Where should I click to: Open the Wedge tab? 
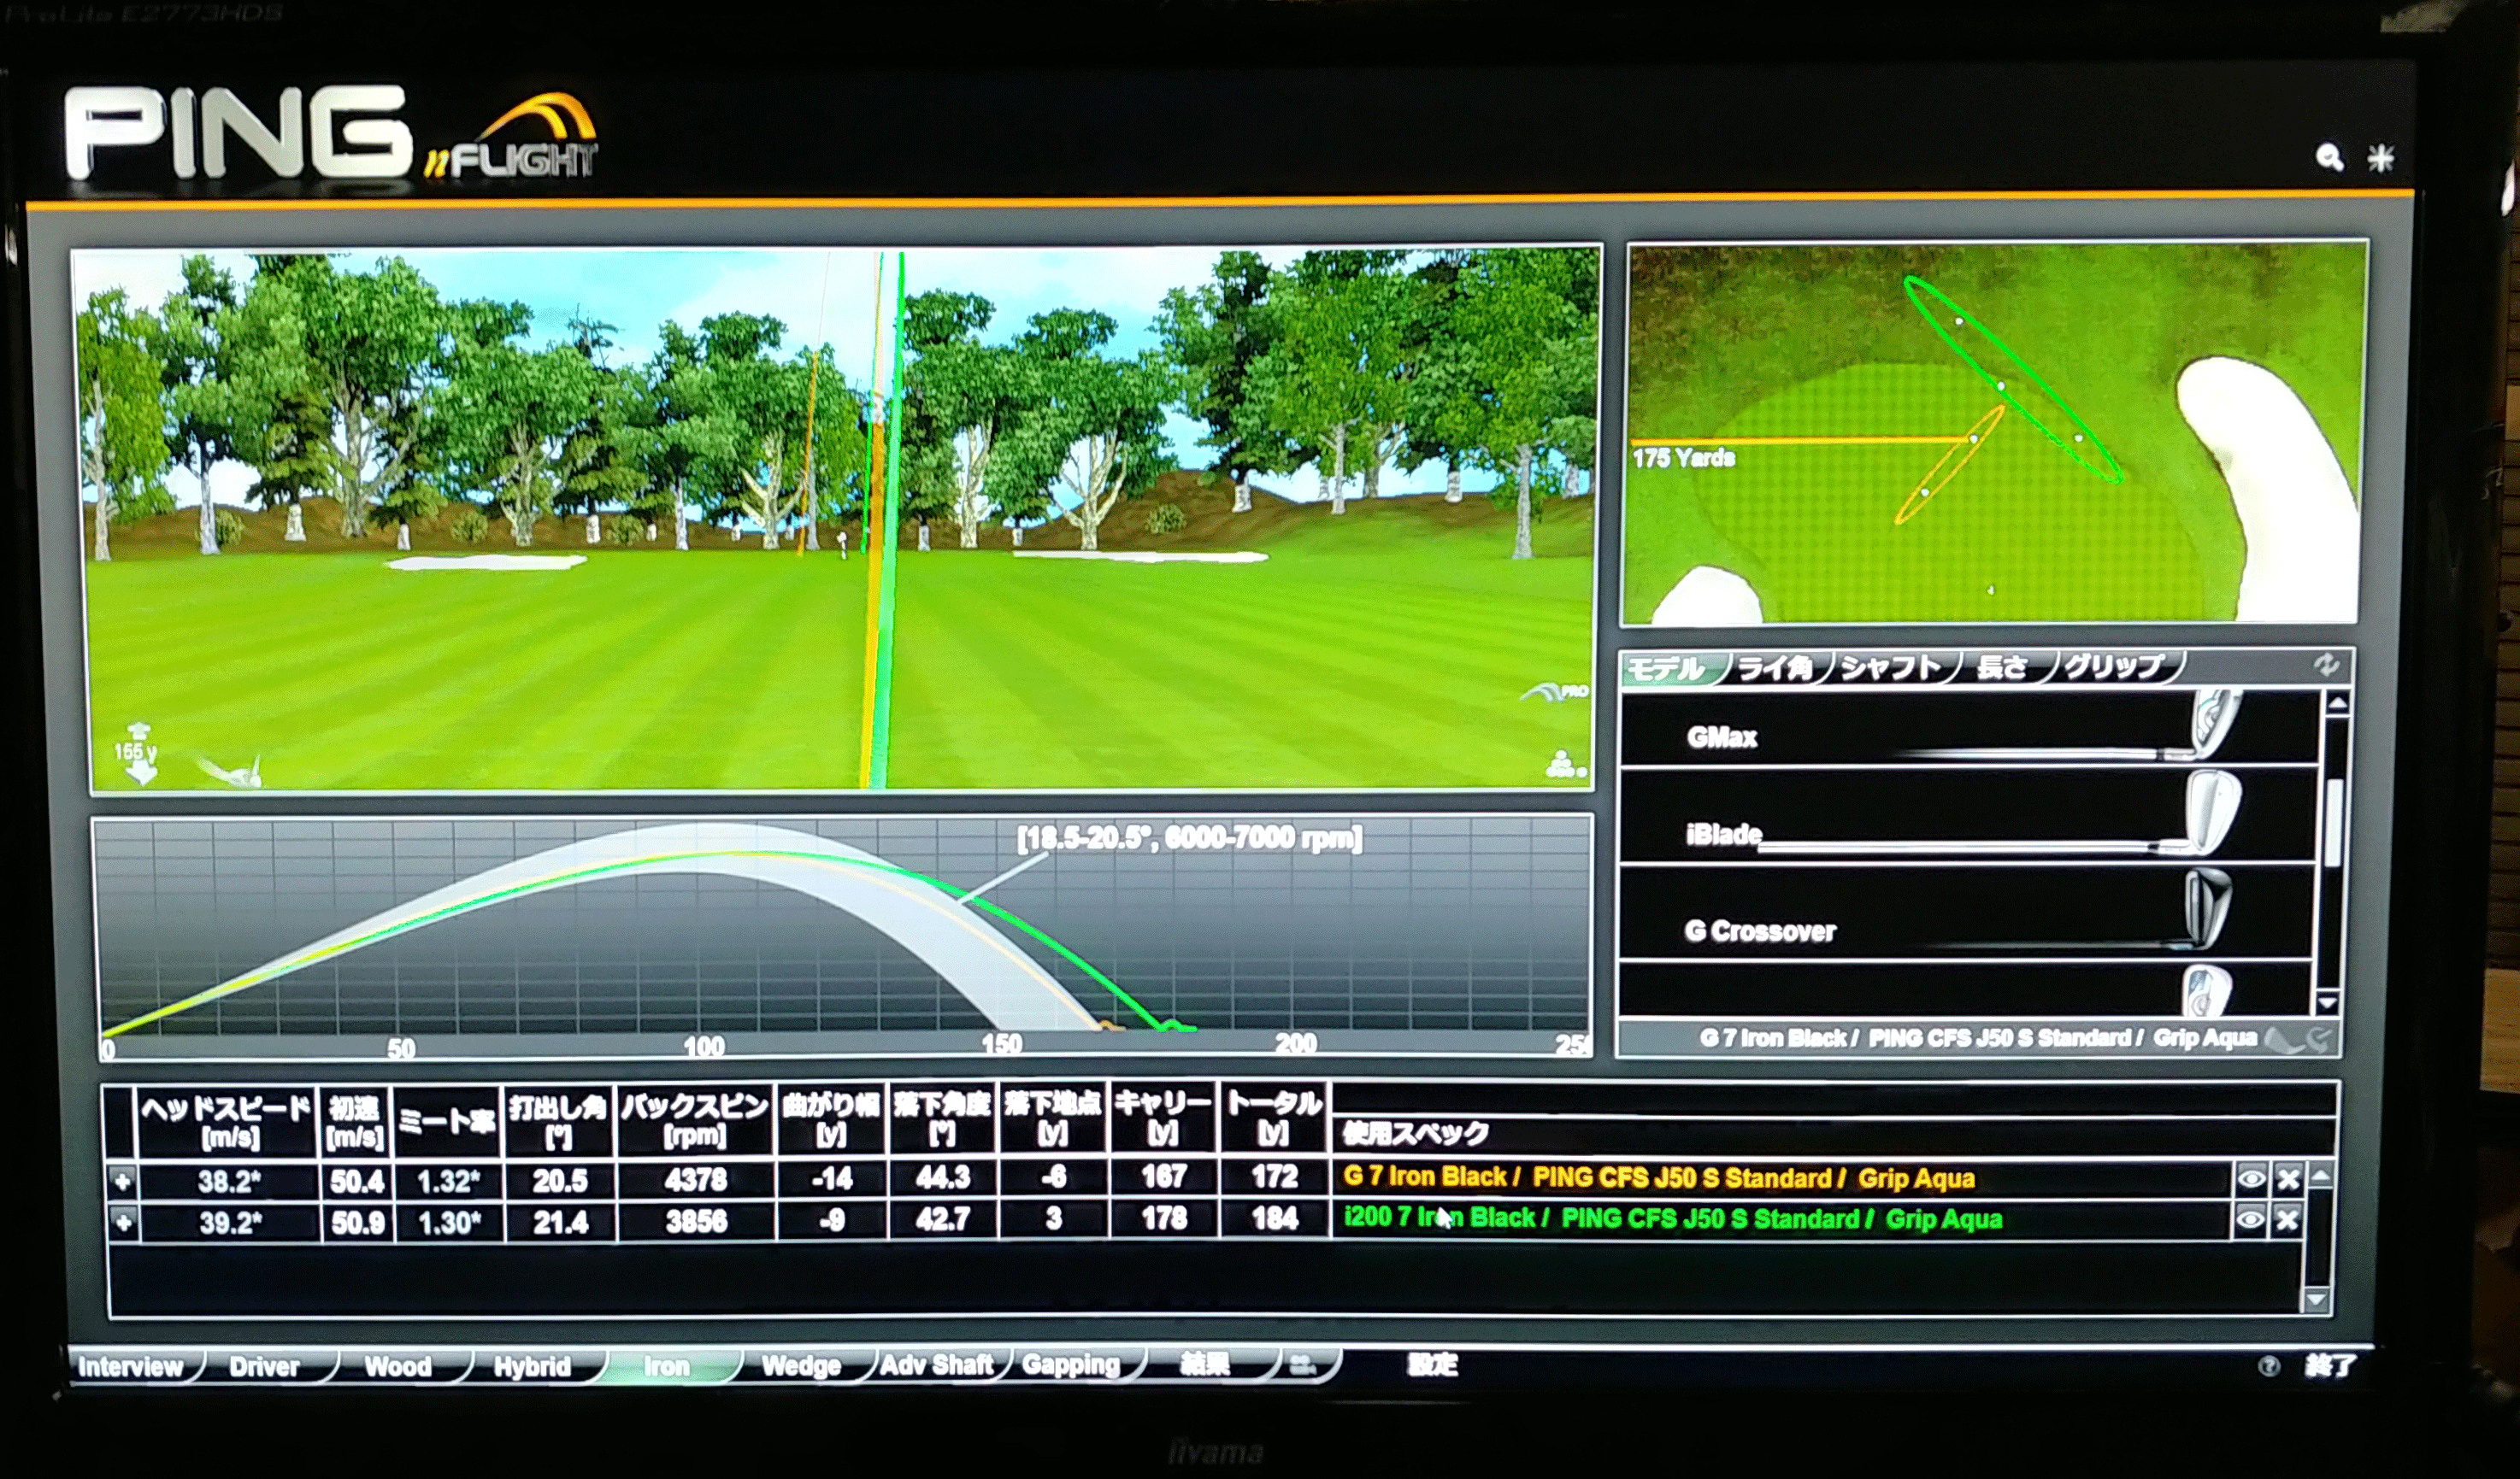point(800,1365)
